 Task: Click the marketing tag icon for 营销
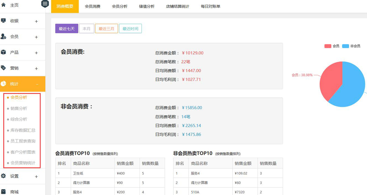click(4, 68)
